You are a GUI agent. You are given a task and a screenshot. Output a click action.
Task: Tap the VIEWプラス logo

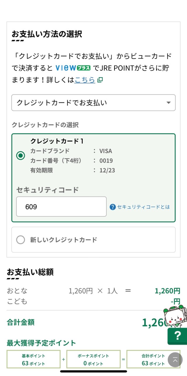tap(73, 68)
